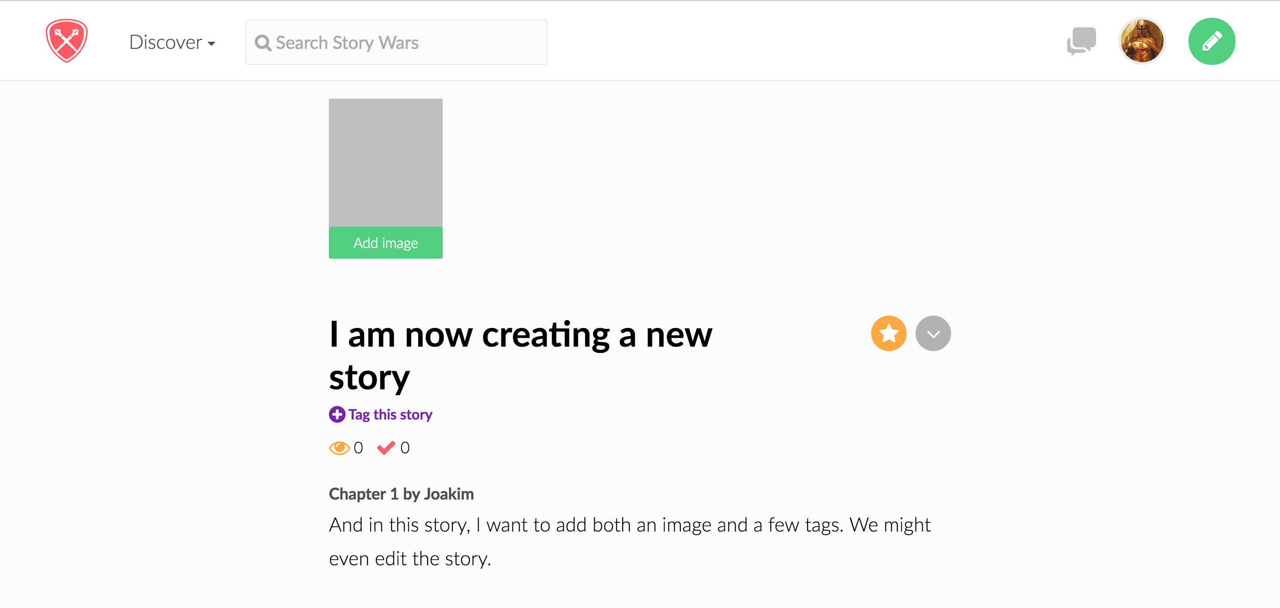
Task: Expand the gray chevron options menu
Action: 933,333
